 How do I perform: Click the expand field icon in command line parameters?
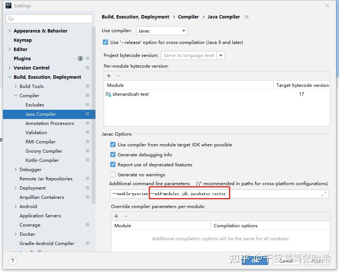pos(324,194)
